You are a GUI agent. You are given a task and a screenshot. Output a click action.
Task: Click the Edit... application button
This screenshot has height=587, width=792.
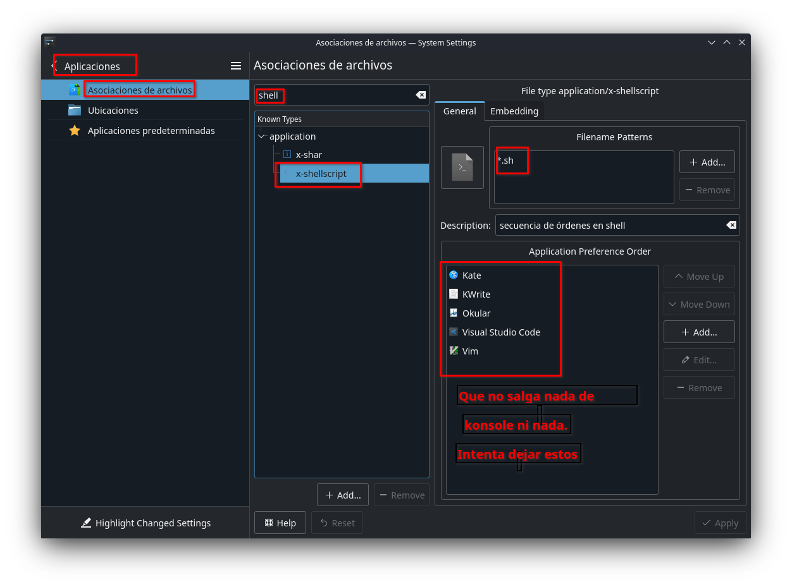(x=699, y=360)
